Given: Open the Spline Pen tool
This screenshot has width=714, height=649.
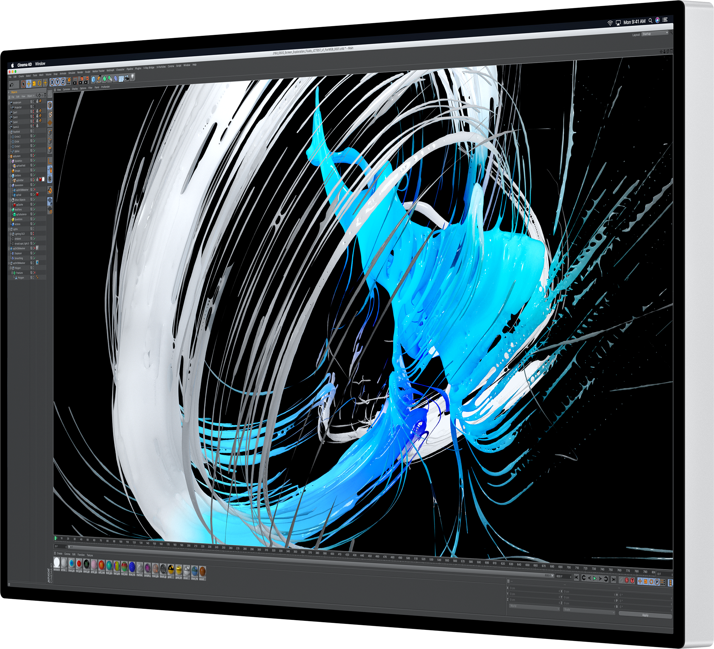Looking at the screenshot, I should tap(99, 79).
